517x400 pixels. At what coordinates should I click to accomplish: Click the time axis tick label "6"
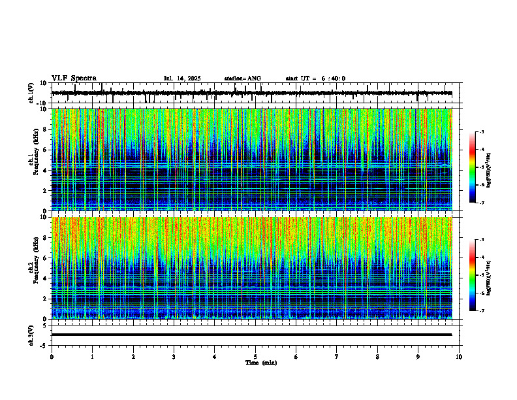[296, 357]
